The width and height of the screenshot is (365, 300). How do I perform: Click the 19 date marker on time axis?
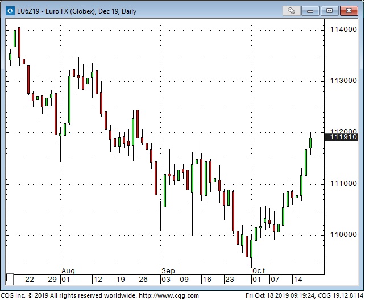tap(121, 280)
